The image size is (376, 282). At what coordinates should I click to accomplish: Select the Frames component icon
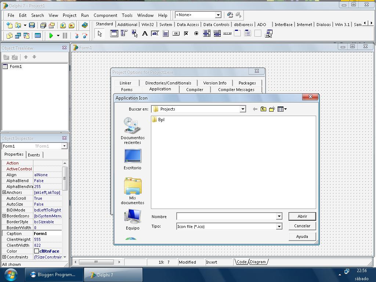click(114, 33)
